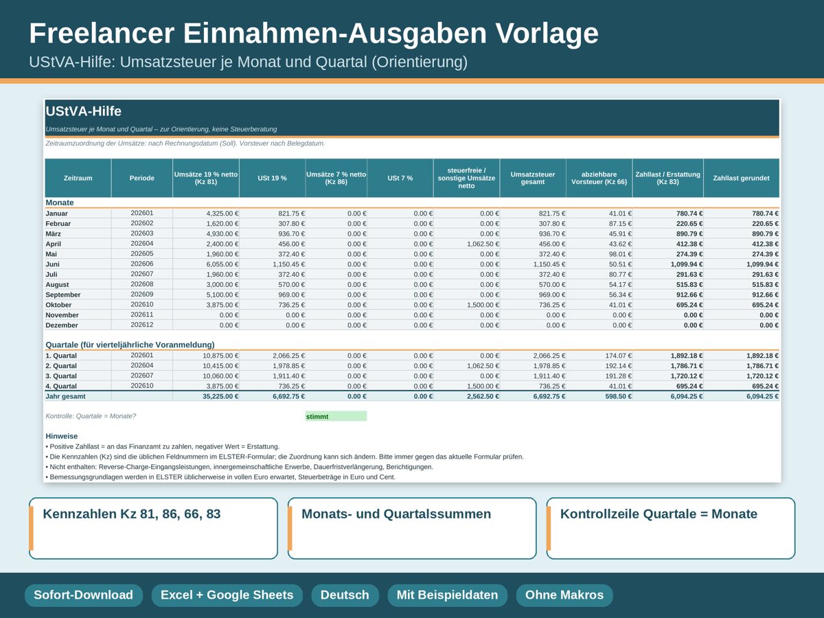Viewport: 824px width, 618px height.
Task: Open the Kontrollzeile Quartale = Monate card
Action: (671, 528)
